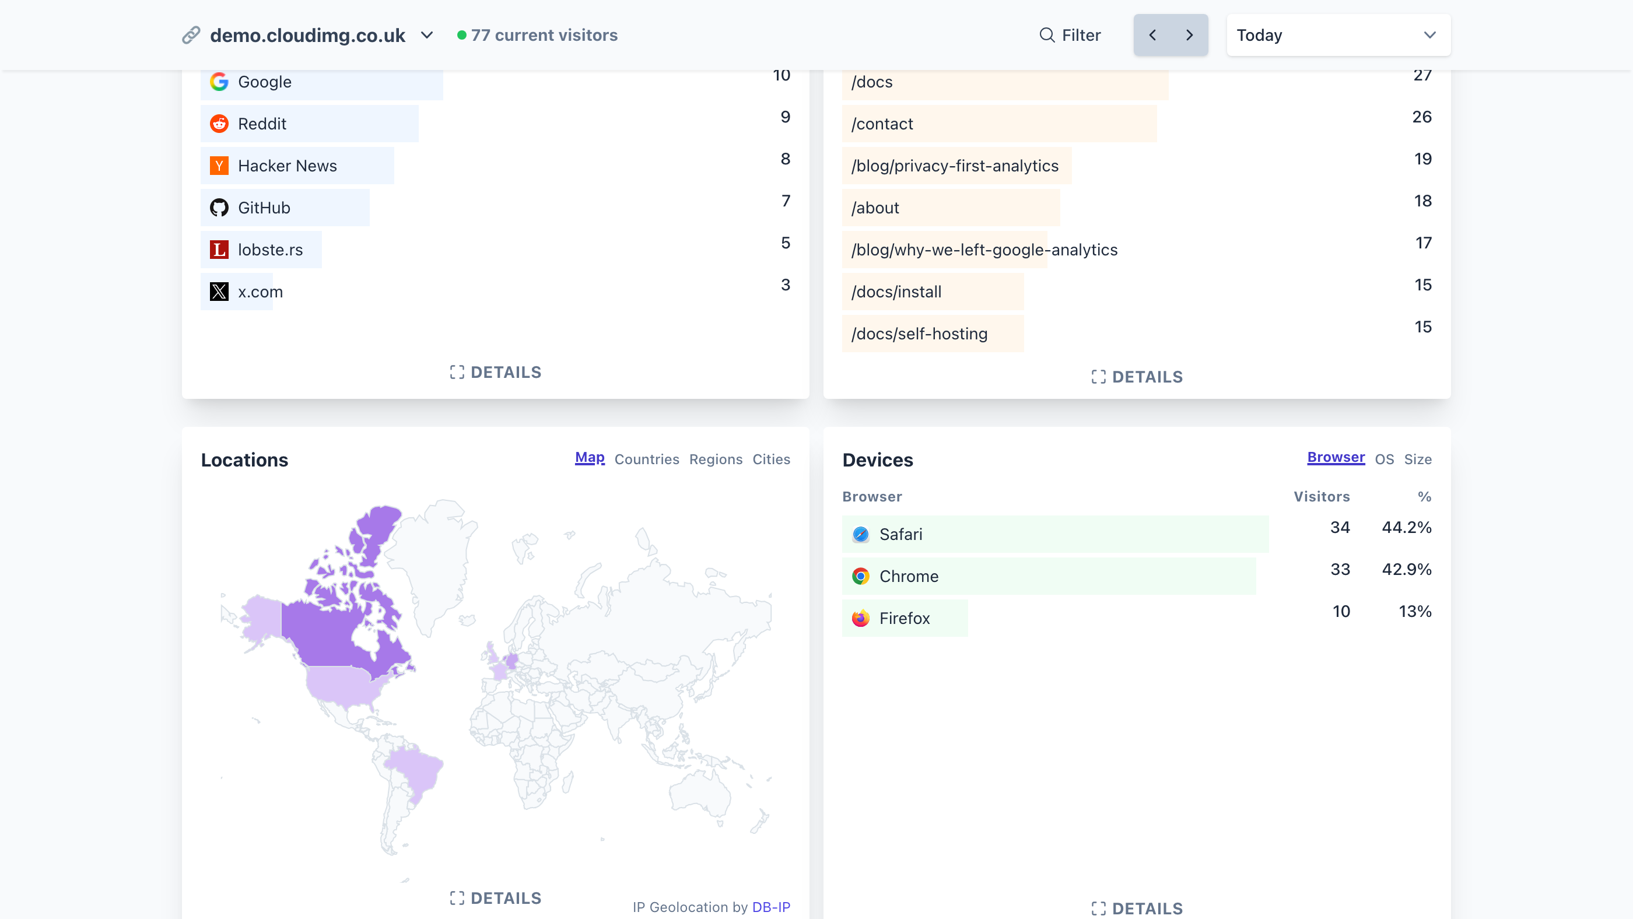Viewport: 1633px width, 919px height.
Task: Click the GitHub octocat icon
Action: pyautogui.click(x=219, y=207)
